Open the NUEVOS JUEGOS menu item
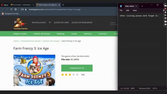 39,22
